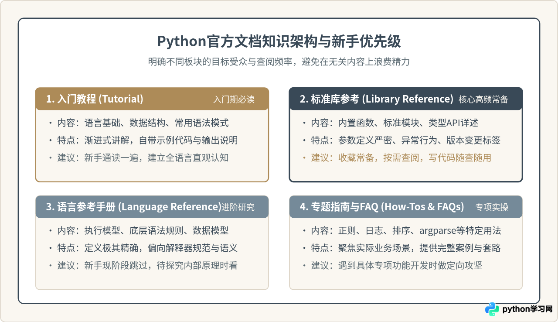Click the line "建议：遇到具体专项功能开发时做定向攻坚"
The width and height of the screenshot is (558, 322).
(397, 266)
